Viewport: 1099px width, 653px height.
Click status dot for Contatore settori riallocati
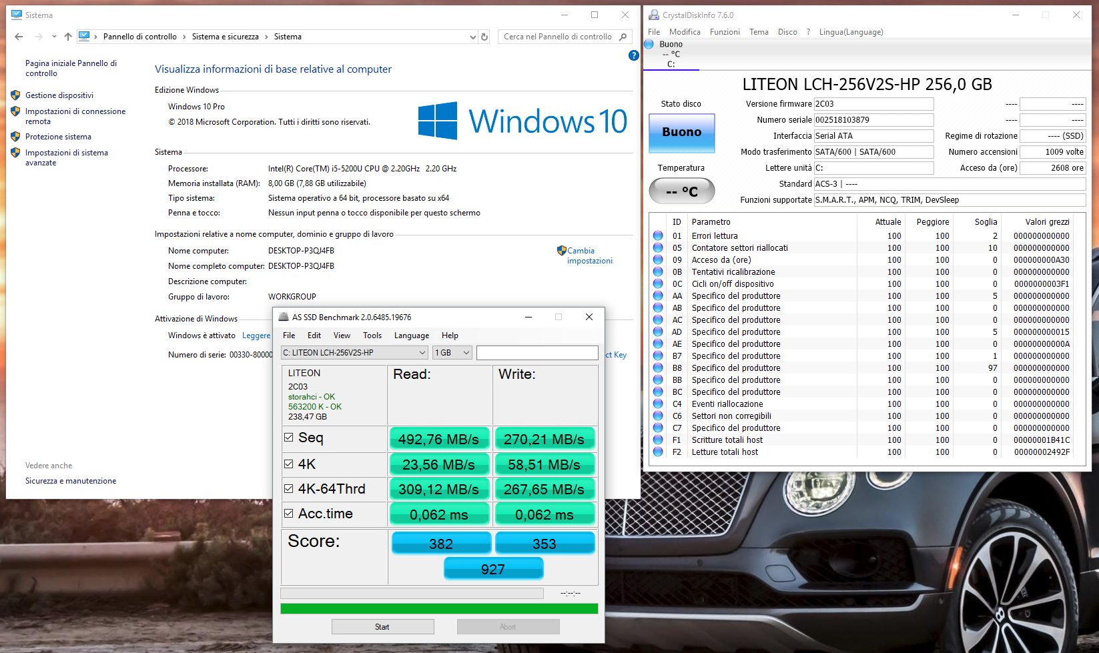click(x=658, y=247)
